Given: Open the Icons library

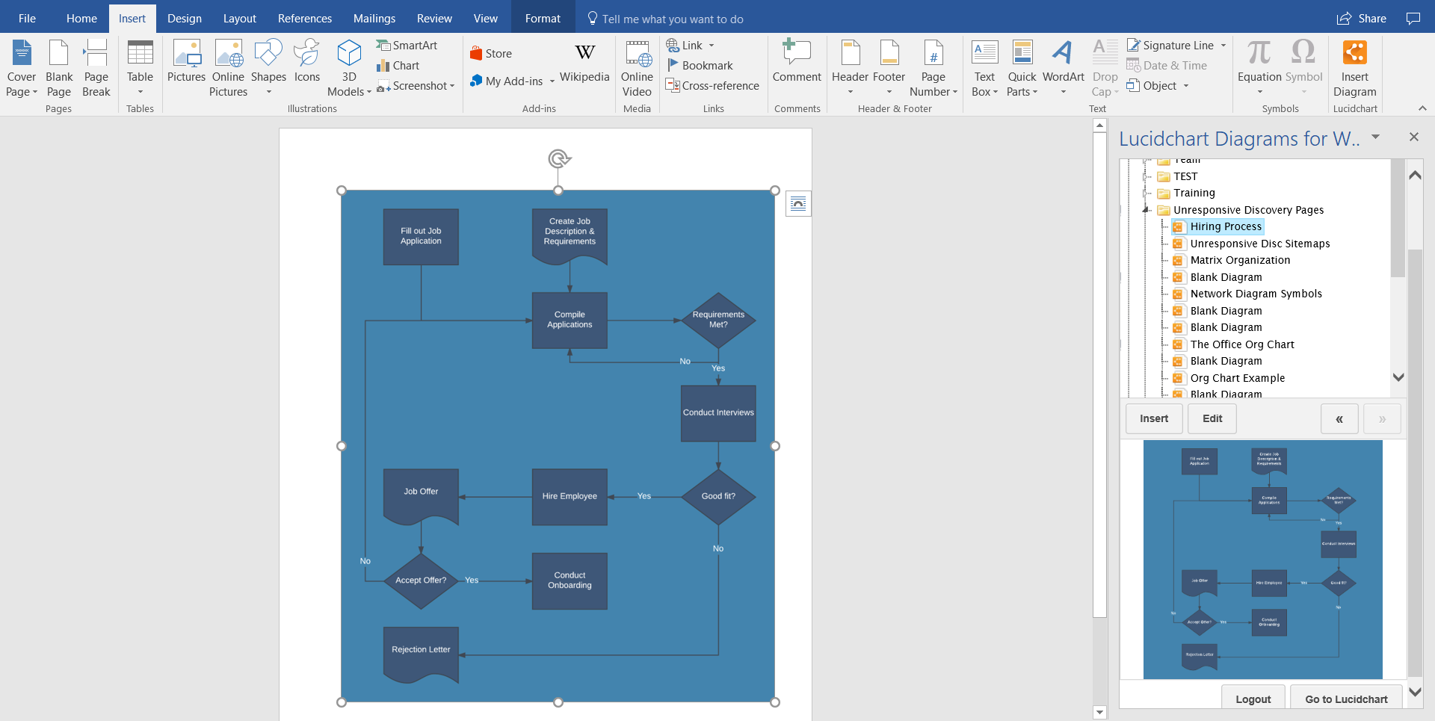Looking at the screenshot, I should [x=307, y=61].
